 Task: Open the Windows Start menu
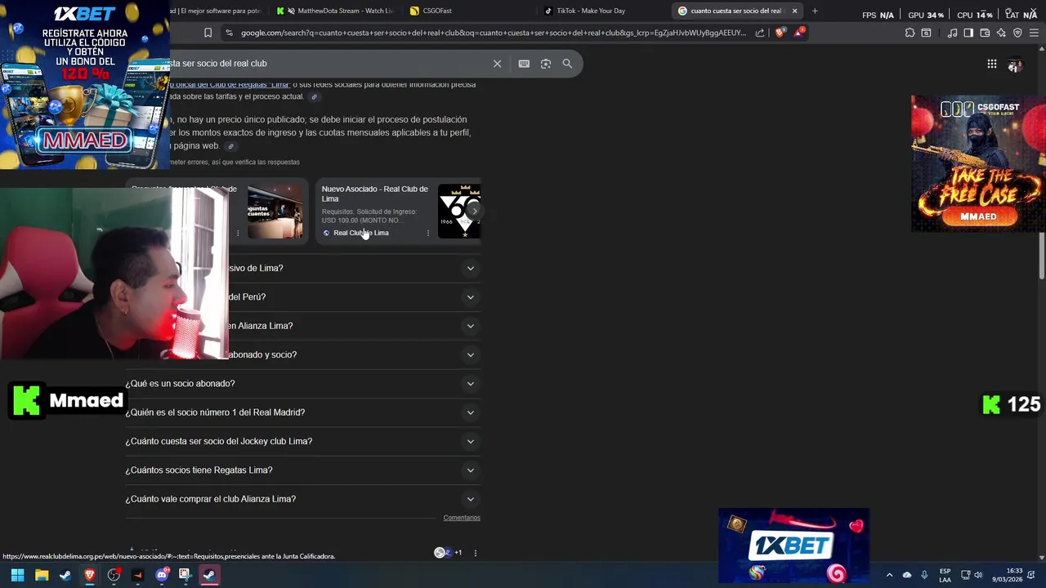pyautogui.click(x=17, y=575)
